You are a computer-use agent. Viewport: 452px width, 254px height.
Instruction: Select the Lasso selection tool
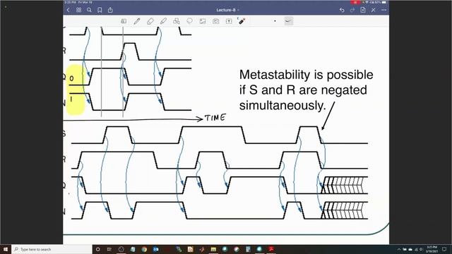coord(189,21)
